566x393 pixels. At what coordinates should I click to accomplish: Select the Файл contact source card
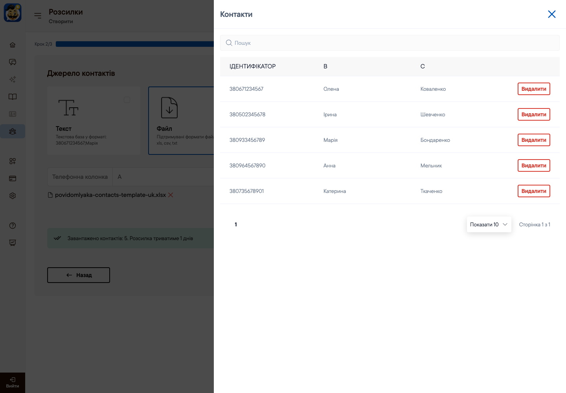pyautogui.click(x=181, y=121)
